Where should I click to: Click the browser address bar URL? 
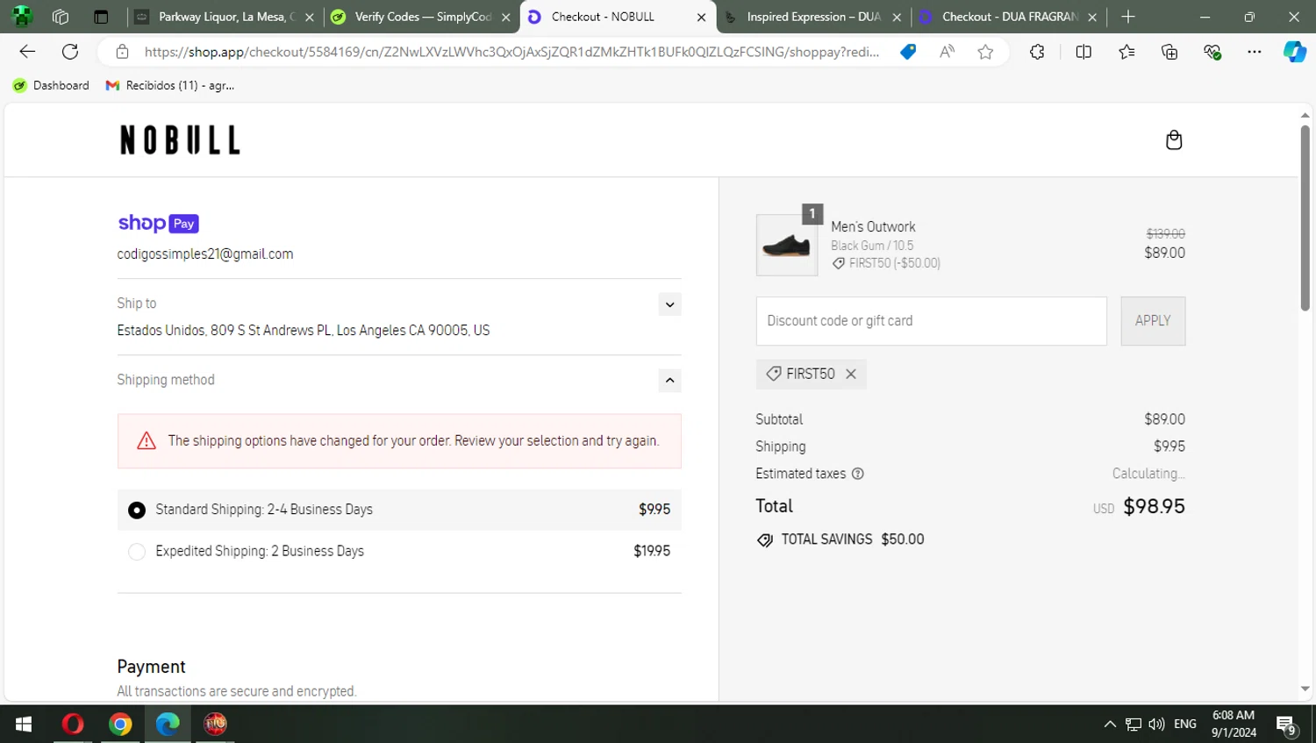click(x=511, y=52)
